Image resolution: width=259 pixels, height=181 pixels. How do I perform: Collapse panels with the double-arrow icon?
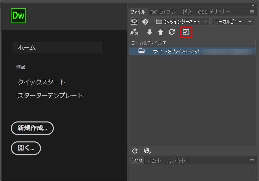pyautogui.click(x=253, y=5)
